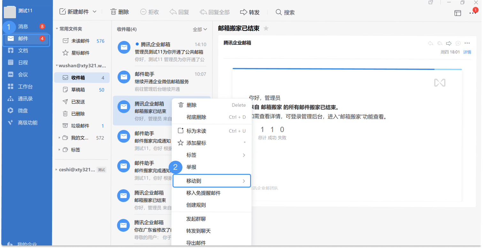The image size is (483, 248).
Task: Choose 添加星标 in the context menu
Action: [211, 143]
